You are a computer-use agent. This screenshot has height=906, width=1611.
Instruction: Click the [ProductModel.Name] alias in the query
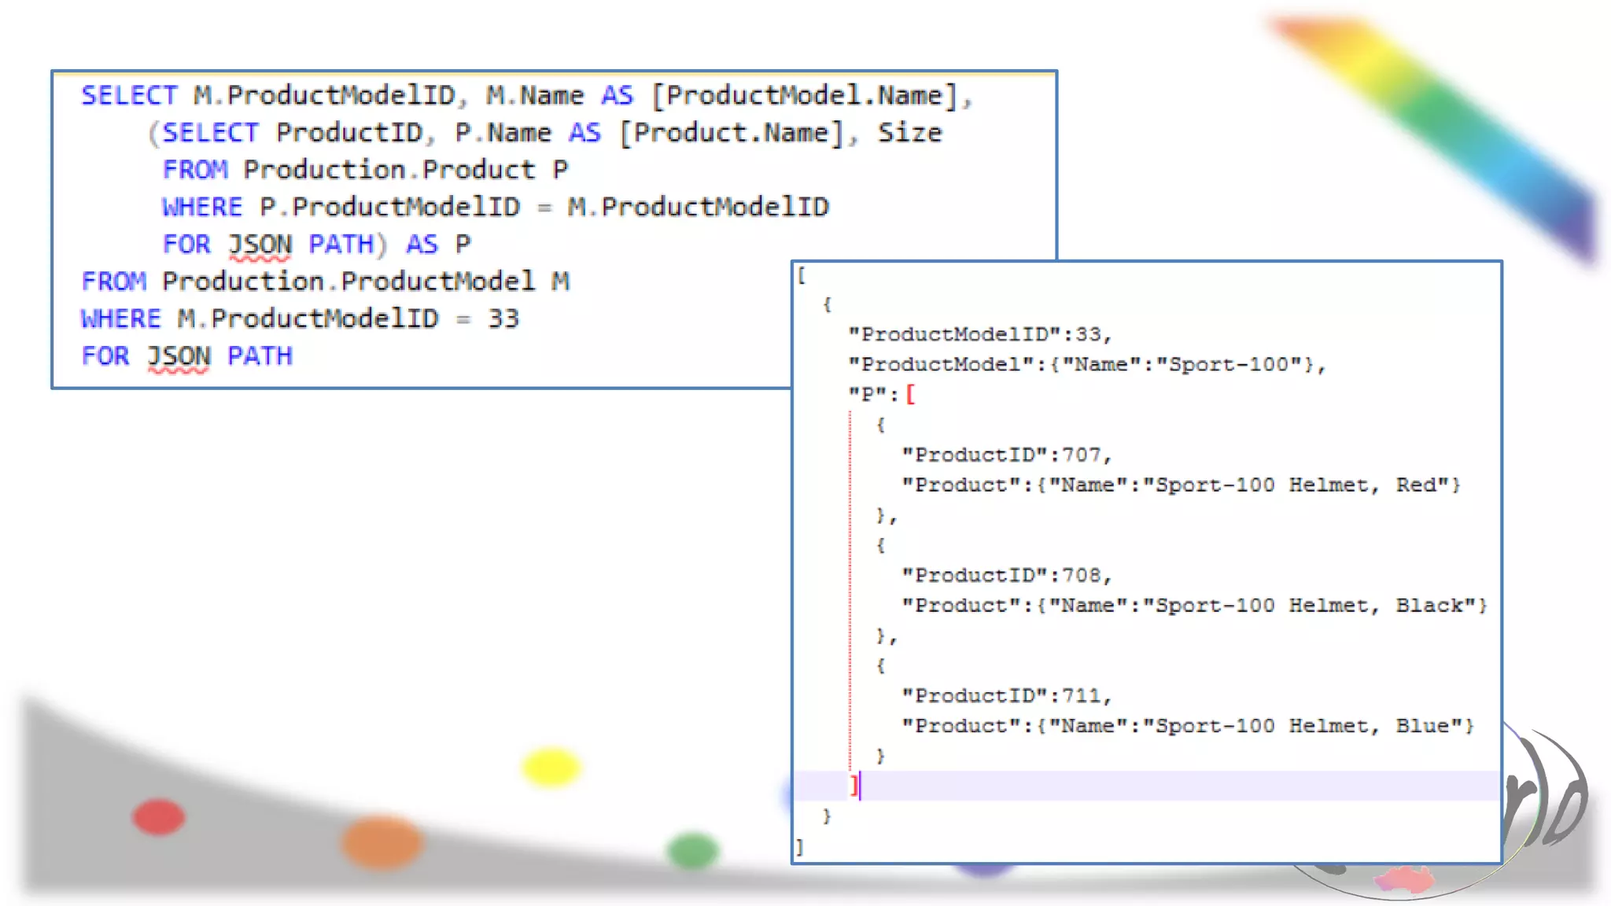pos(805,96)
